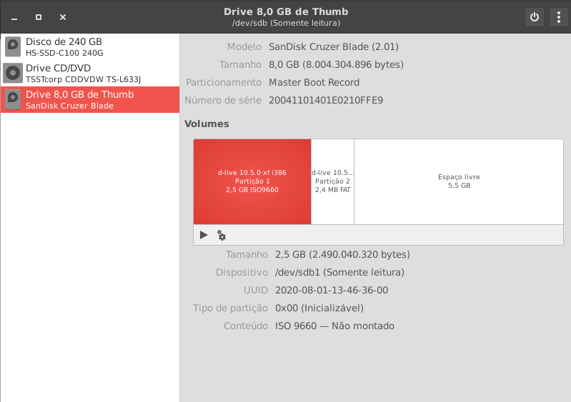Open the three-dot drive options menu
Image resolution: width=571 pixels, height=402 pixels.
[x=559, y=17]
